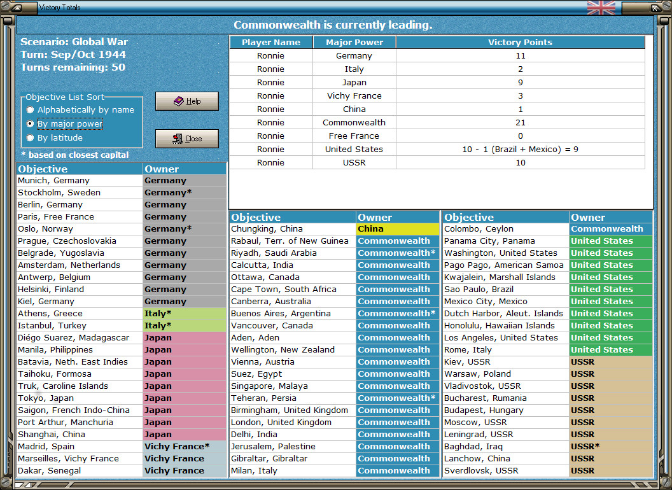Select By latitude sort option
672x490 pixels.
pyautogui.click(x=55, y=137)
